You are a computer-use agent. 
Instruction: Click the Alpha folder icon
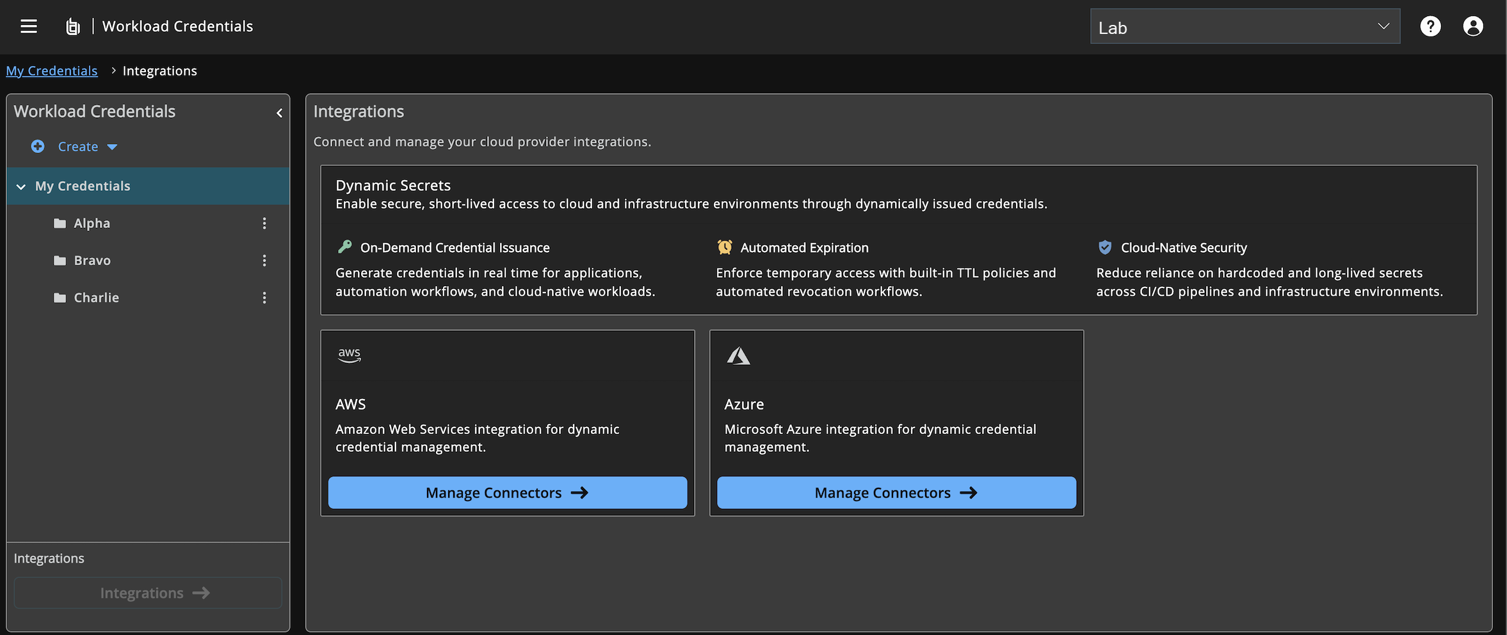[60, 223]
